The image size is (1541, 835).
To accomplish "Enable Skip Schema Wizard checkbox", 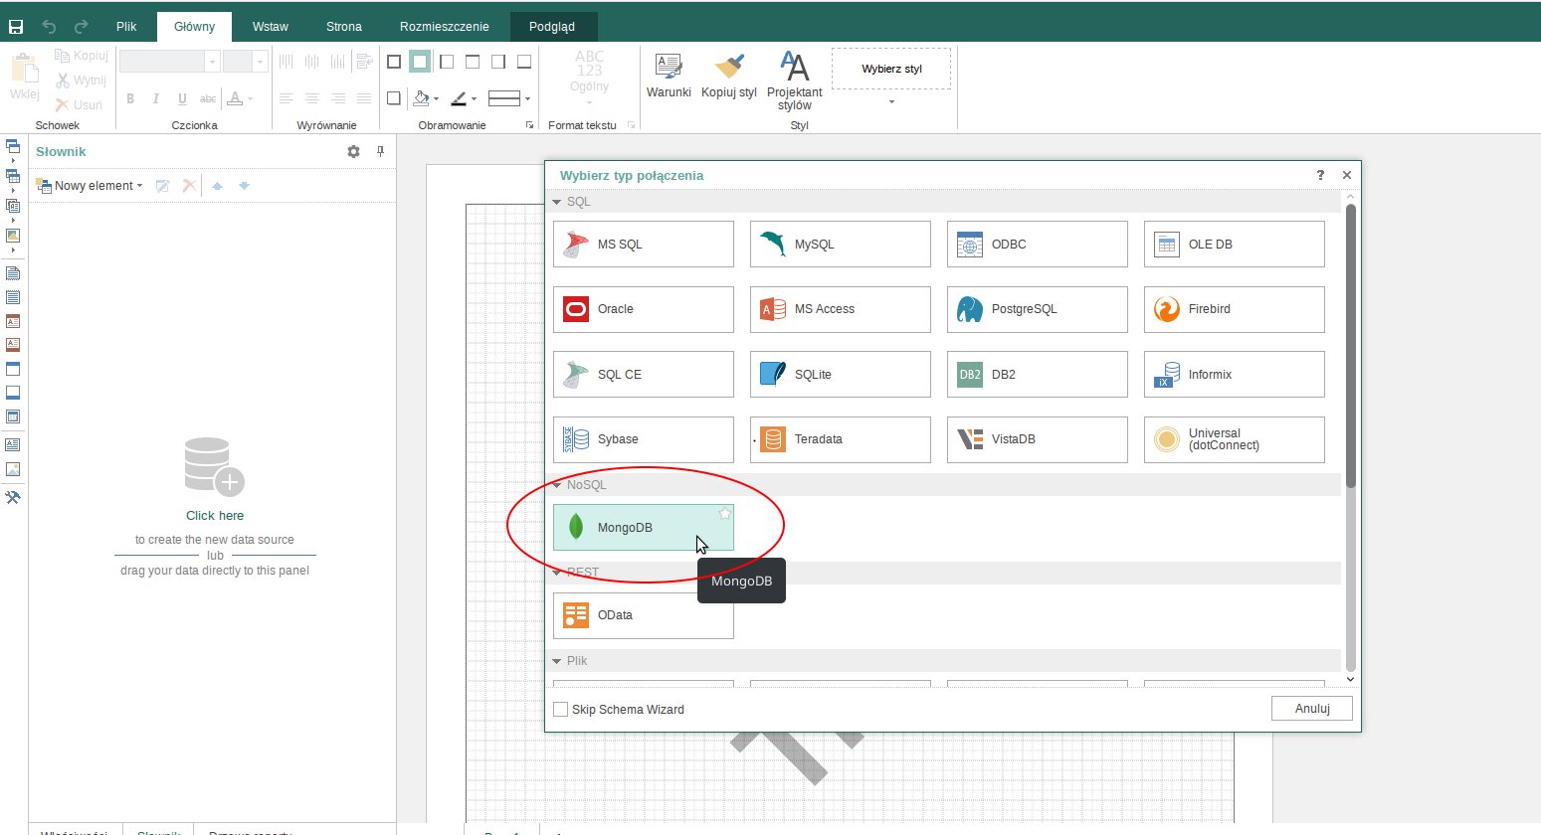I will coord(560,709).
